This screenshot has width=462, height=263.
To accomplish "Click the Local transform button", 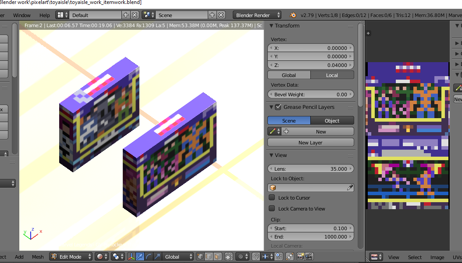I will point(332,75).
